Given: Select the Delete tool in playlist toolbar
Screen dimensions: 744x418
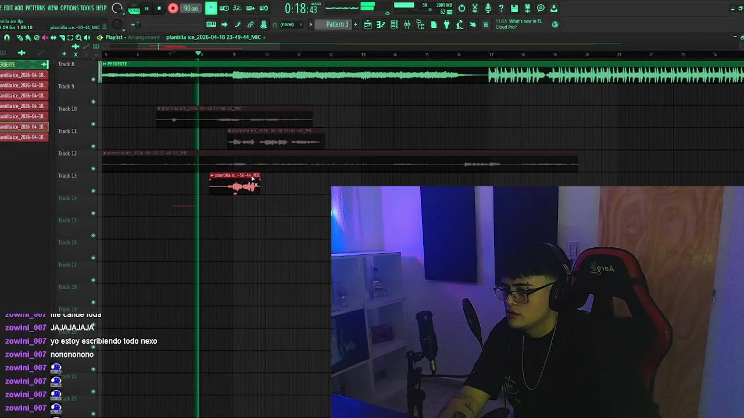Looking at the screenshot, I should pos(37,37).
